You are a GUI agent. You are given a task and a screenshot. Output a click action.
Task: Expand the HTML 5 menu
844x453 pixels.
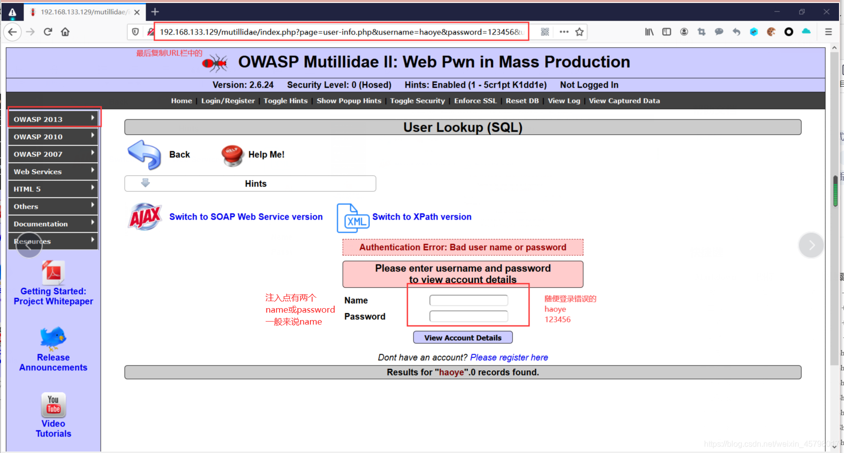pos(53,189)
